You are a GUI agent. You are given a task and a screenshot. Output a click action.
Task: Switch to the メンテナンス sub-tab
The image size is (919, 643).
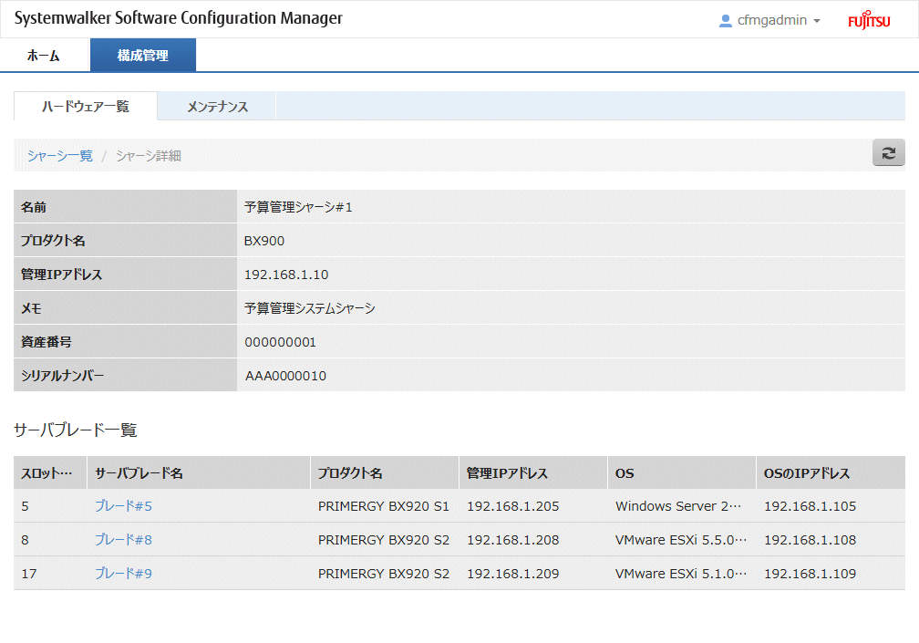[x=217, y=107]
